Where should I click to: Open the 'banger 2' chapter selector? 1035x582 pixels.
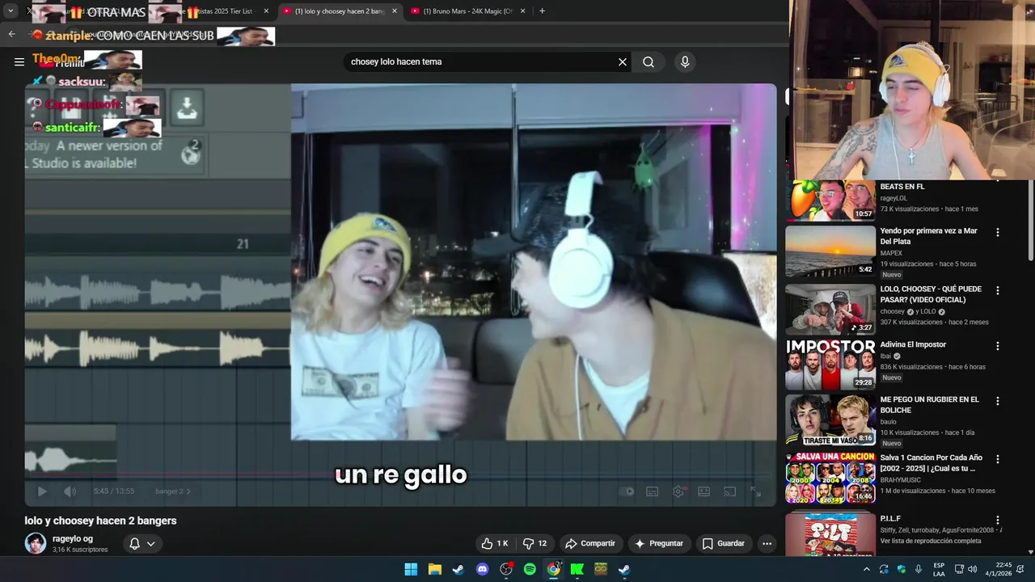click(x=175, y=491)
